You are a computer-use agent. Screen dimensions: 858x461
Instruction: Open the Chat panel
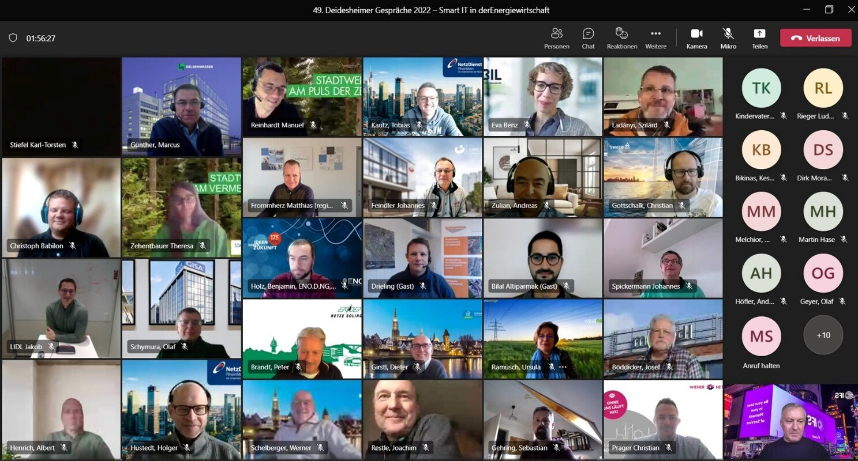(588, 38)
